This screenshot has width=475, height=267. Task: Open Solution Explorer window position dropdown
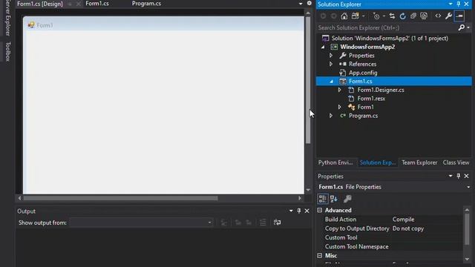(451, 4)
